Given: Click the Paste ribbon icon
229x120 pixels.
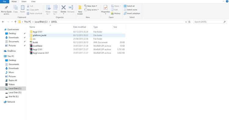Looking at the screenshot, I should pyautogui.click(x=23, y=7).
